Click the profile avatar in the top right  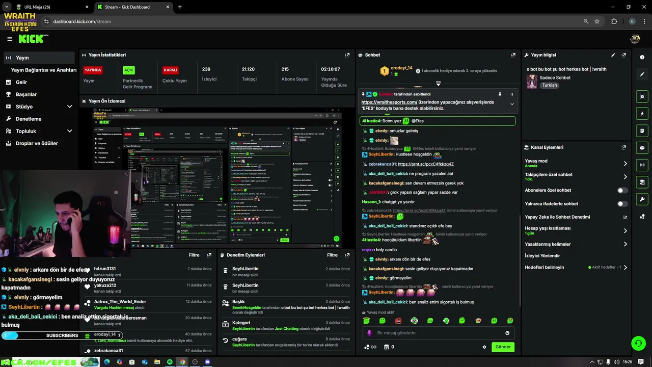coord(635,39)
